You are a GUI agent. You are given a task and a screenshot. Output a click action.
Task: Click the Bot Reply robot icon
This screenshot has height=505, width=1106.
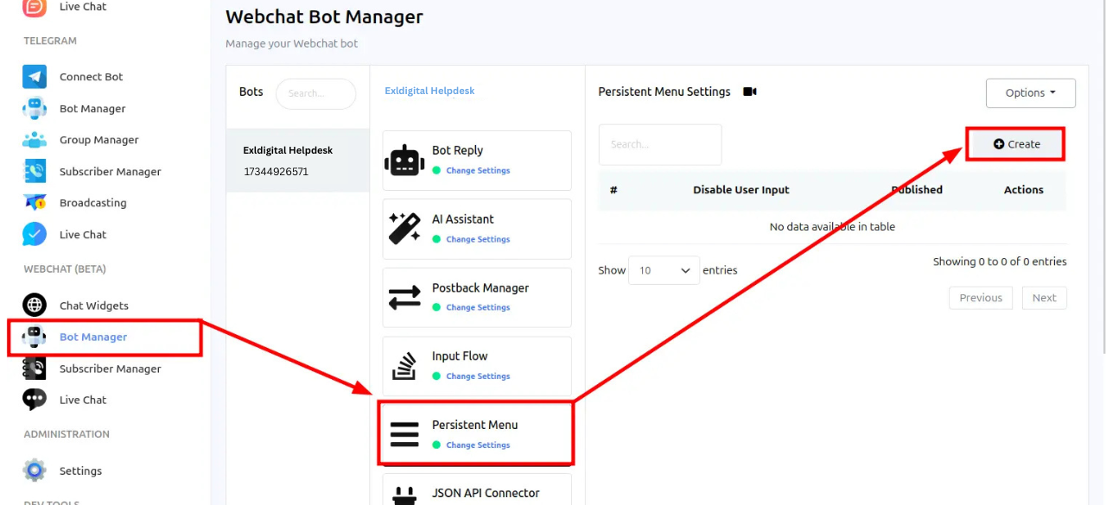[404, 160]
